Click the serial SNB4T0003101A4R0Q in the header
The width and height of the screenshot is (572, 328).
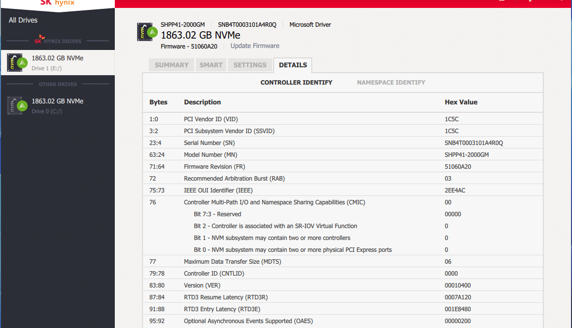(x=247, y=25)
